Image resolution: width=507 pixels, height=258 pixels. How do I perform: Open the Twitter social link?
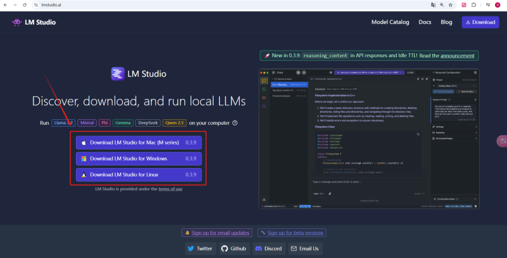(200, 248)
